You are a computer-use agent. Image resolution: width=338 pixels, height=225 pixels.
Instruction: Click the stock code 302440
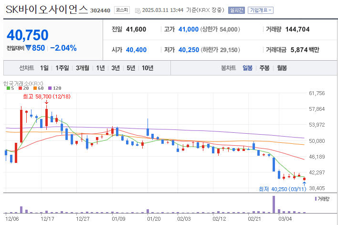[100, 11]
